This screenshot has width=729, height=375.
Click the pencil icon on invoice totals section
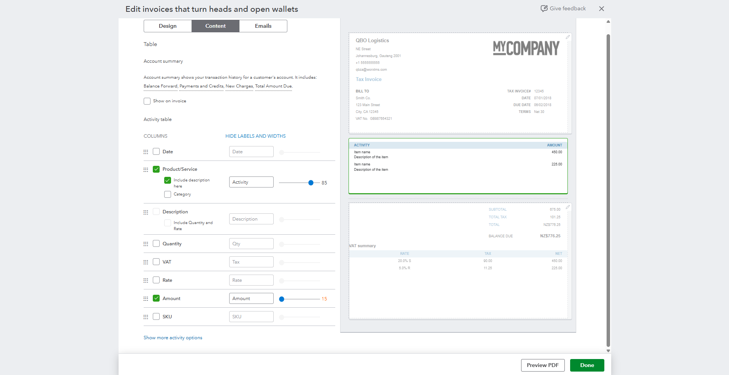568,207
